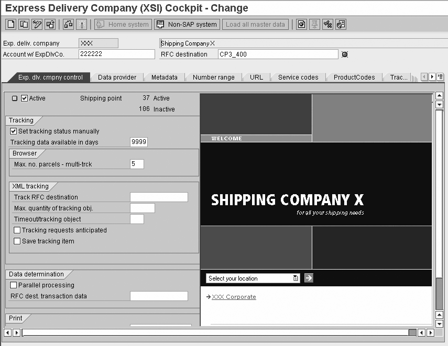Image resolution: width=448 pixels, height=346 pixels.
Task: Click Max. no. parcels multi-trck field
Action: click(x=137, y=164)
